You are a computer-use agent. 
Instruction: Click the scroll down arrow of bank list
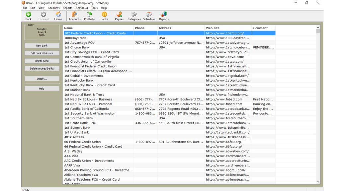coord(318,182)
